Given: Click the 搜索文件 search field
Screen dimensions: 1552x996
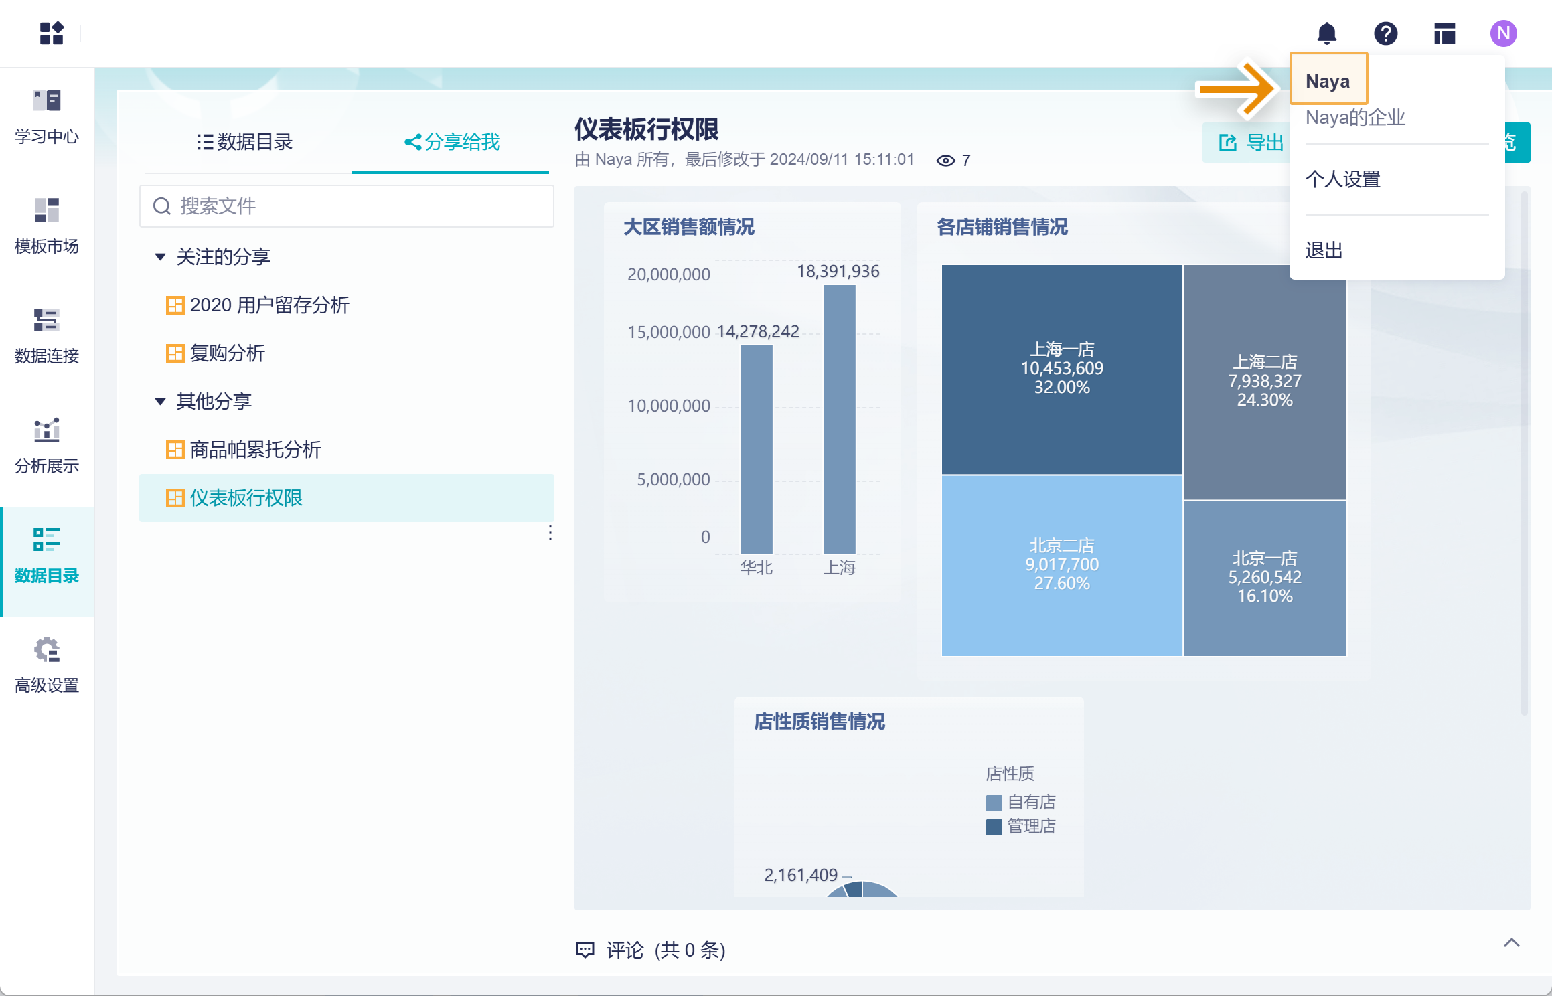Looking at the screenshot, I should click(x=347, y=206).
